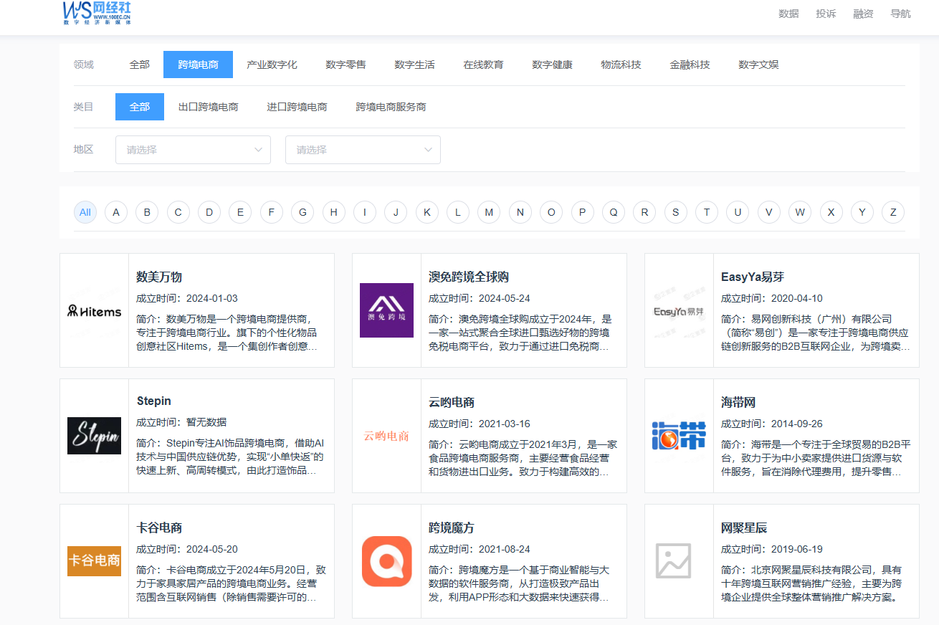This screenshot has width=939, height=625.
Task: Open the 卡谷电商 company title
Action: coord(159,528)
